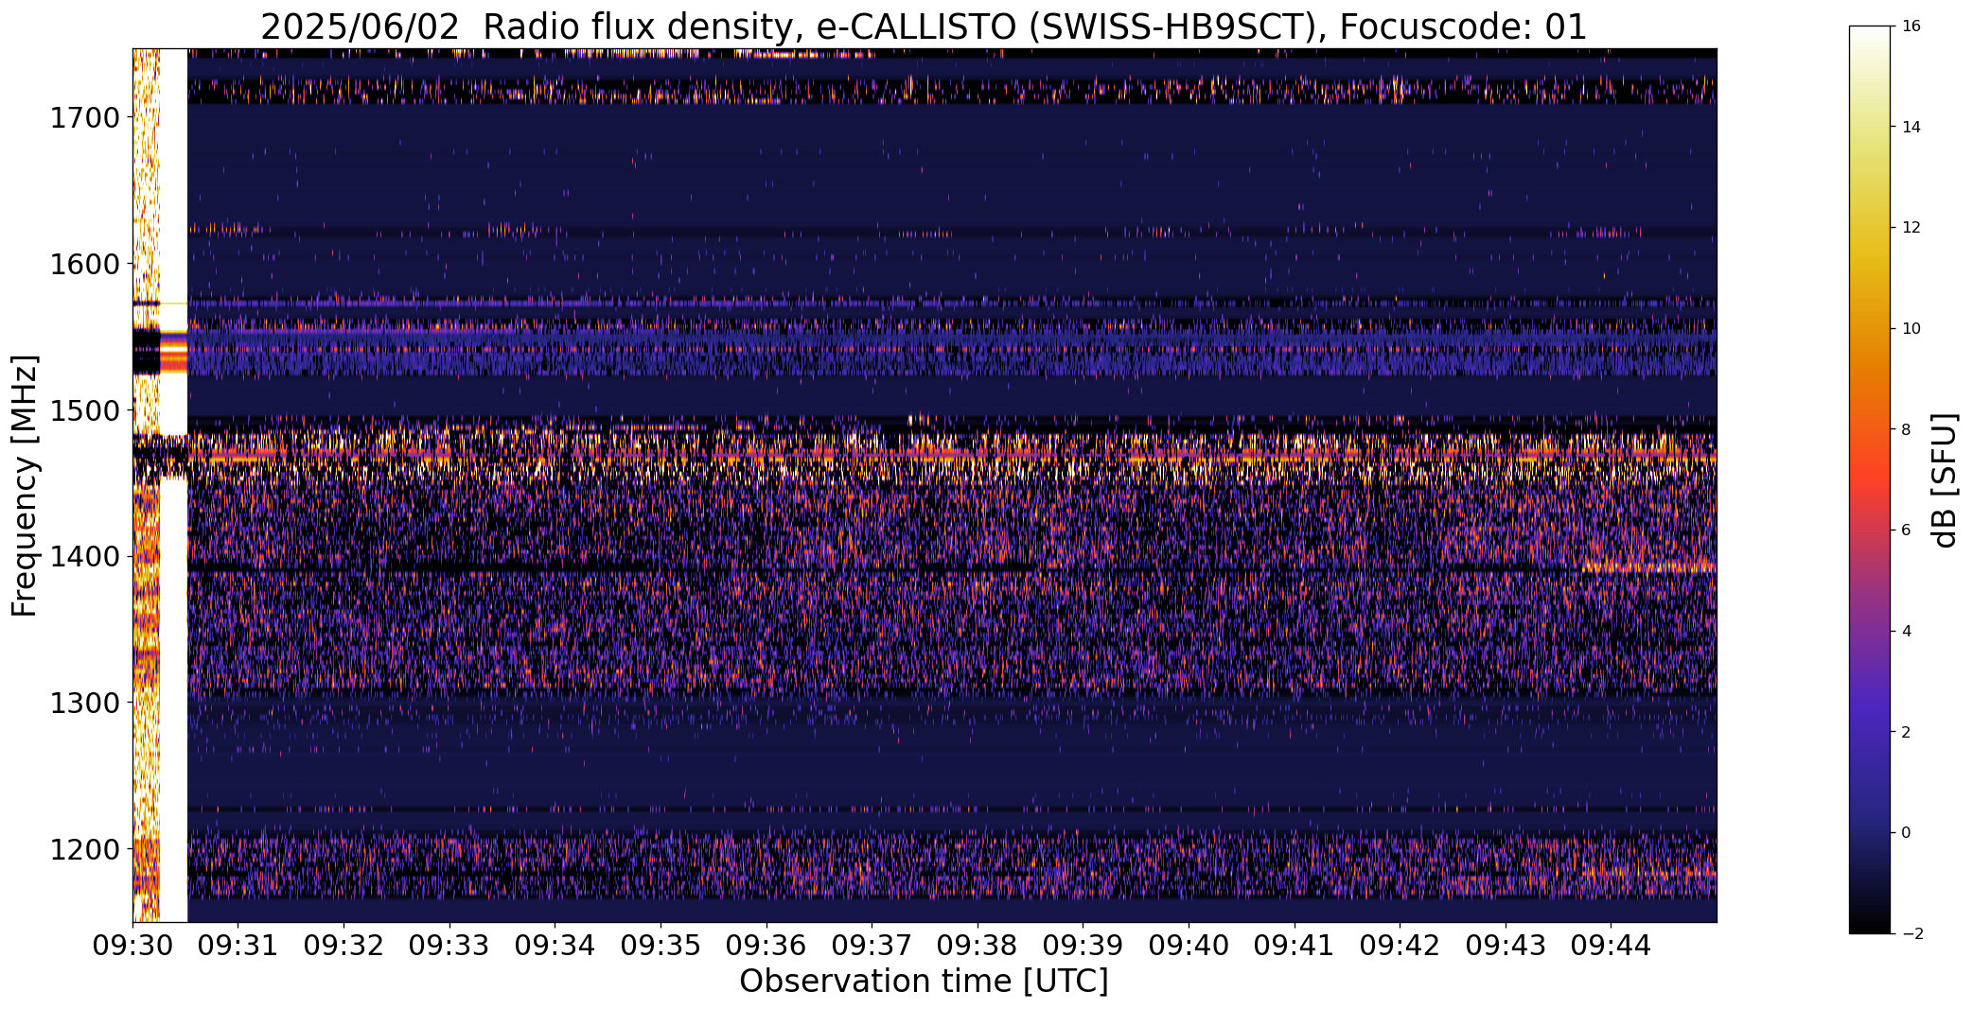Click the plot title mentioning e-CALLISTO SWISS-HB9SCT

[924, 26]
